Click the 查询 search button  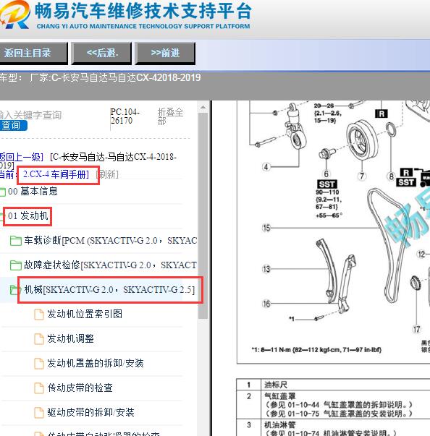tap(13, 125)
